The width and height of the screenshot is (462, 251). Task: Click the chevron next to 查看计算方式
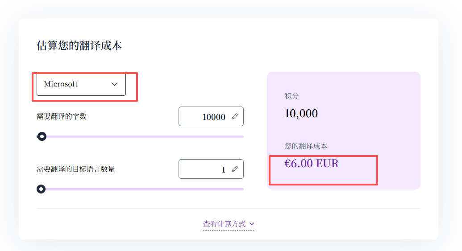[252, 224]
